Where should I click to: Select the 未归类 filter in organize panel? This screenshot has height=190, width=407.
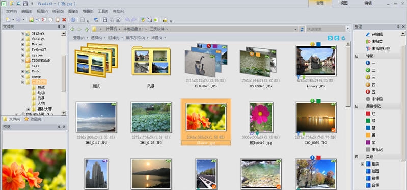(x=374, y=41)
